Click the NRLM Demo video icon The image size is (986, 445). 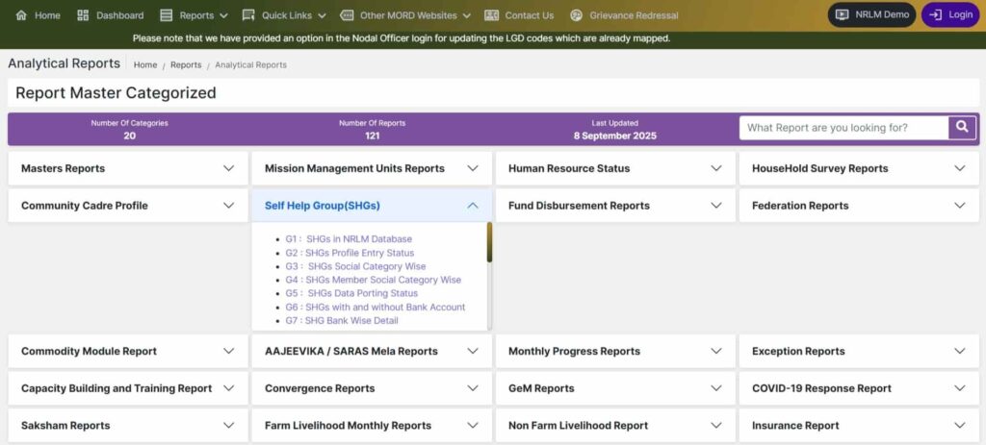click(842, 14)
